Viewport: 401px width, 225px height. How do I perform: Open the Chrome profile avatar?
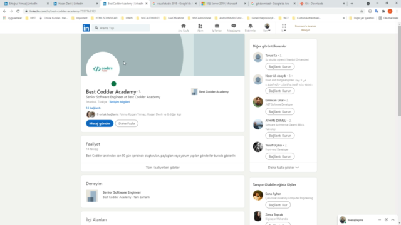(x=390, y=11)
